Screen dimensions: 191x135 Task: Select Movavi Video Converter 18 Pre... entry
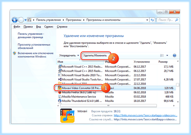pos(81,88)
